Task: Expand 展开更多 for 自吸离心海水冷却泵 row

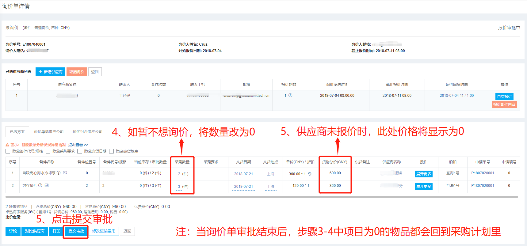Action: (424, 174)
